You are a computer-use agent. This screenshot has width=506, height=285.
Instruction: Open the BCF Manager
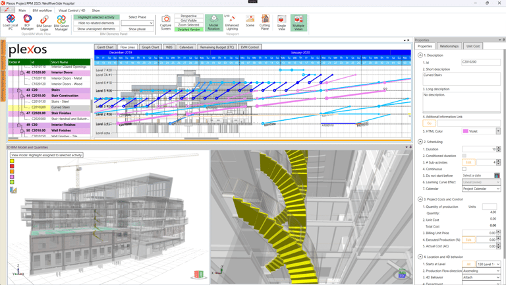[28, 22]
